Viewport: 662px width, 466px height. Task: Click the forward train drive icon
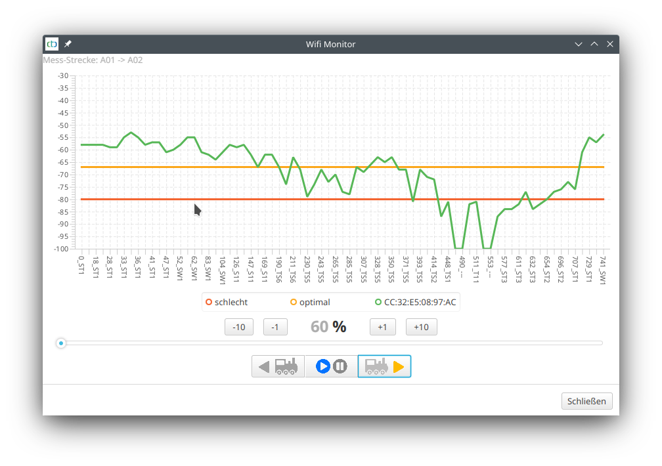coord(384,366)
